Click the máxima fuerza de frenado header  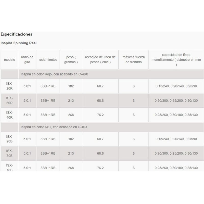tap(133, 59)
